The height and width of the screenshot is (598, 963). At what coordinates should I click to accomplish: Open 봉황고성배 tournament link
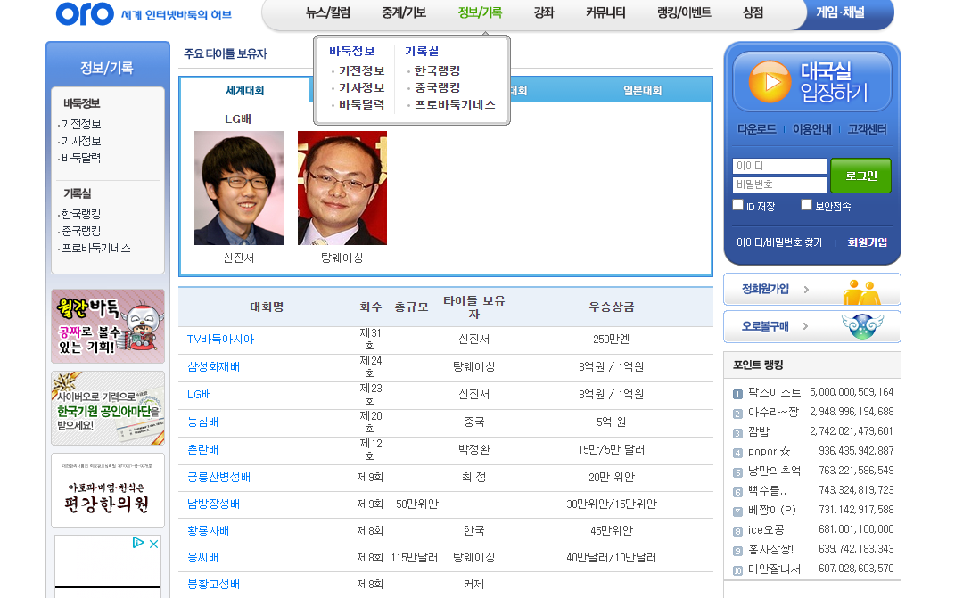click(x=214, y=584)
